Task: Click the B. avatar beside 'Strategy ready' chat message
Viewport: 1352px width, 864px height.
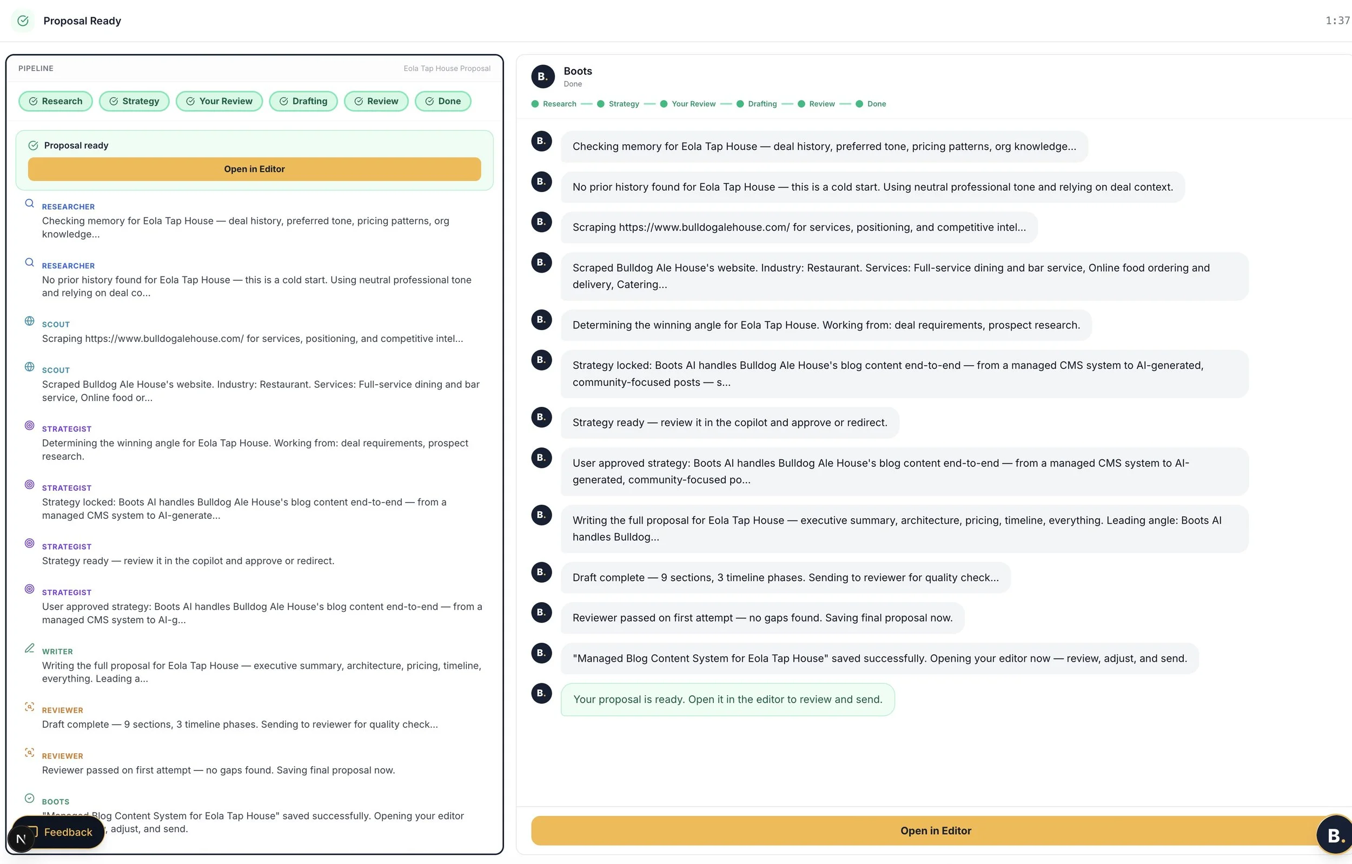Action: [541, 418]
